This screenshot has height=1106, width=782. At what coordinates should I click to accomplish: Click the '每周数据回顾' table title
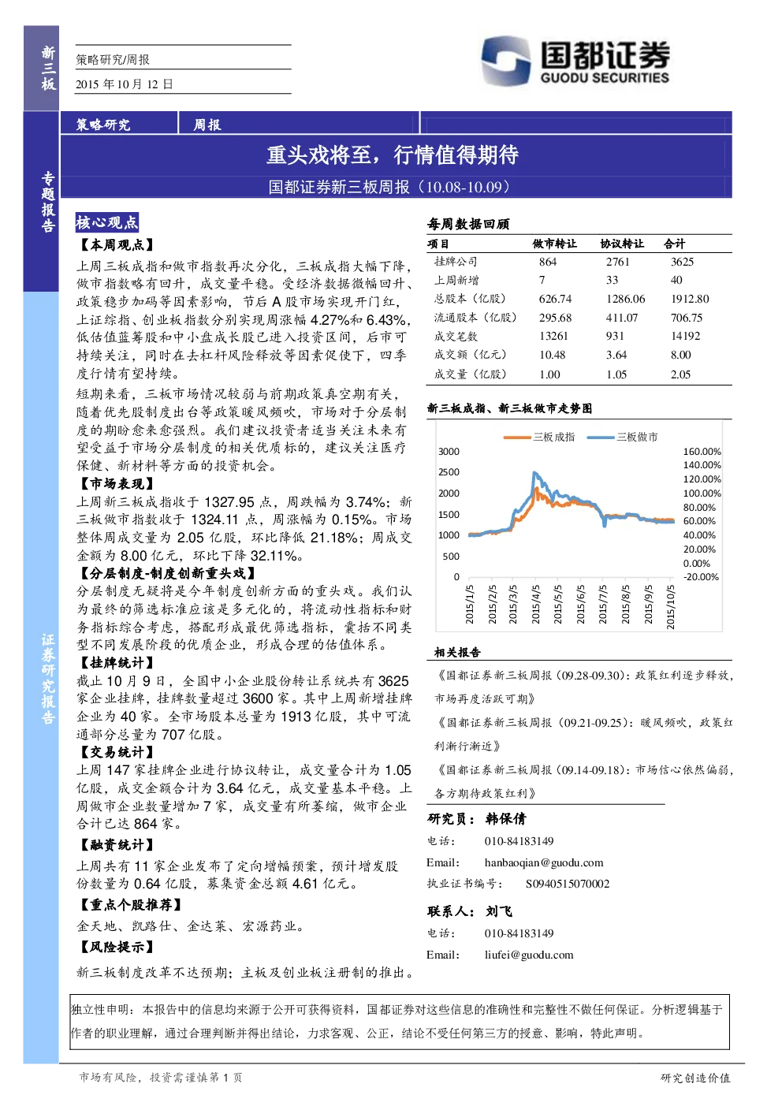point(468,224)
